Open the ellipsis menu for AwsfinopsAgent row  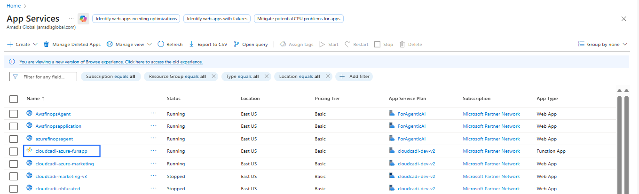(153, 114)
